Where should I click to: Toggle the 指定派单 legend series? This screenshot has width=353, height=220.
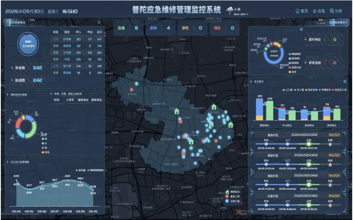[x=311, y=90]
